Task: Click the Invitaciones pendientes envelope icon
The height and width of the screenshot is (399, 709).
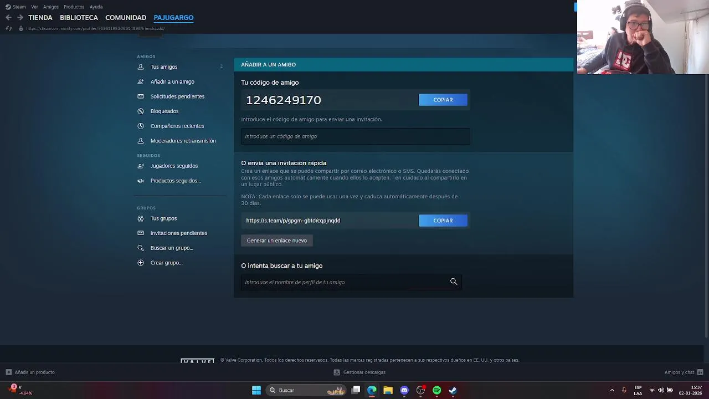Action: (x=141, y=233)
